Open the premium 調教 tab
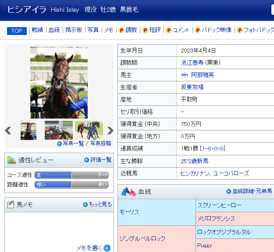274x252 pixels. coord(131,30)
